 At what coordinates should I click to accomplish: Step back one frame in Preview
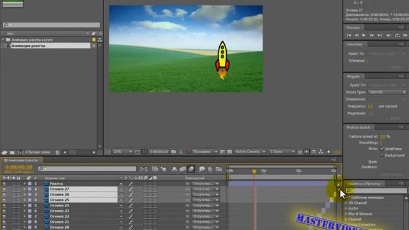coord(357,35)
